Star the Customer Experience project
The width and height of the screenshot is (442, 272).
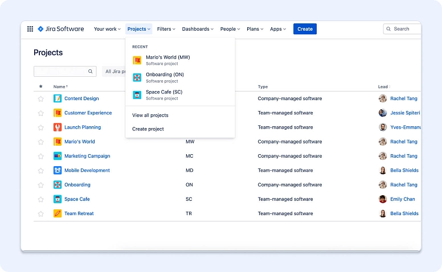tap(41, 113)
